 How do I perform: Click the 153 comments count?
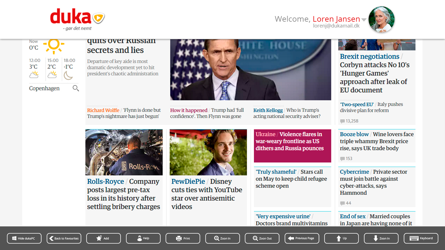tap(346, 158)
